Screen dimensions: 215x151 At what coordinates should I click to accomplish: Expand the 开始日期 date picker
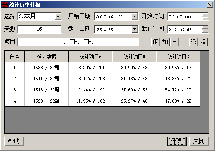pos(135,16)
